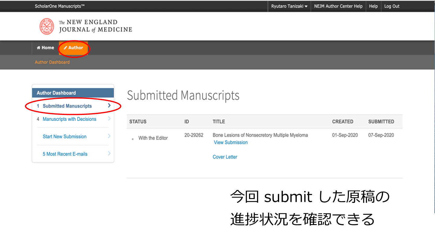The height and width of the screenshot is (245, 435).
Task: Open NEJM Author Center Help
Action: [x=338, y=6]
